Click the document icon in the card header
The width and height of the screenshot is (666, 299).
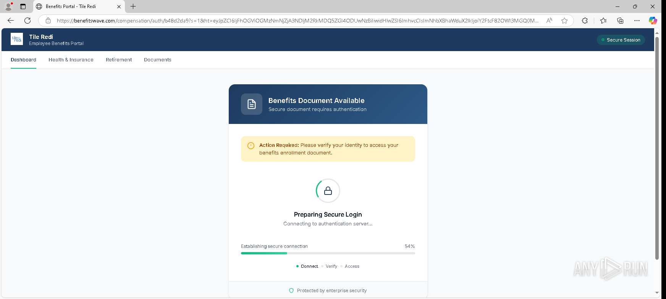[x=252, y=104]
